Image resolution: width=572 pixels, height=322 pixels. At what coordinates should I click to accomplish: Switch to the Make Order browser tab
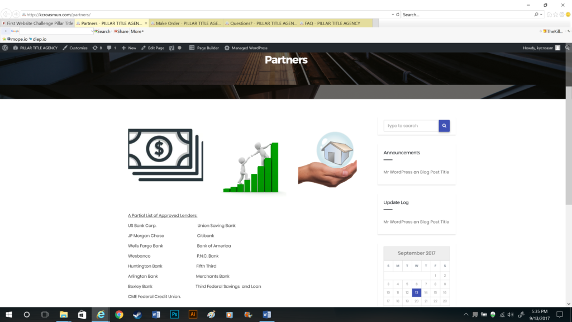pyautogui.click(x=186, y=23)
